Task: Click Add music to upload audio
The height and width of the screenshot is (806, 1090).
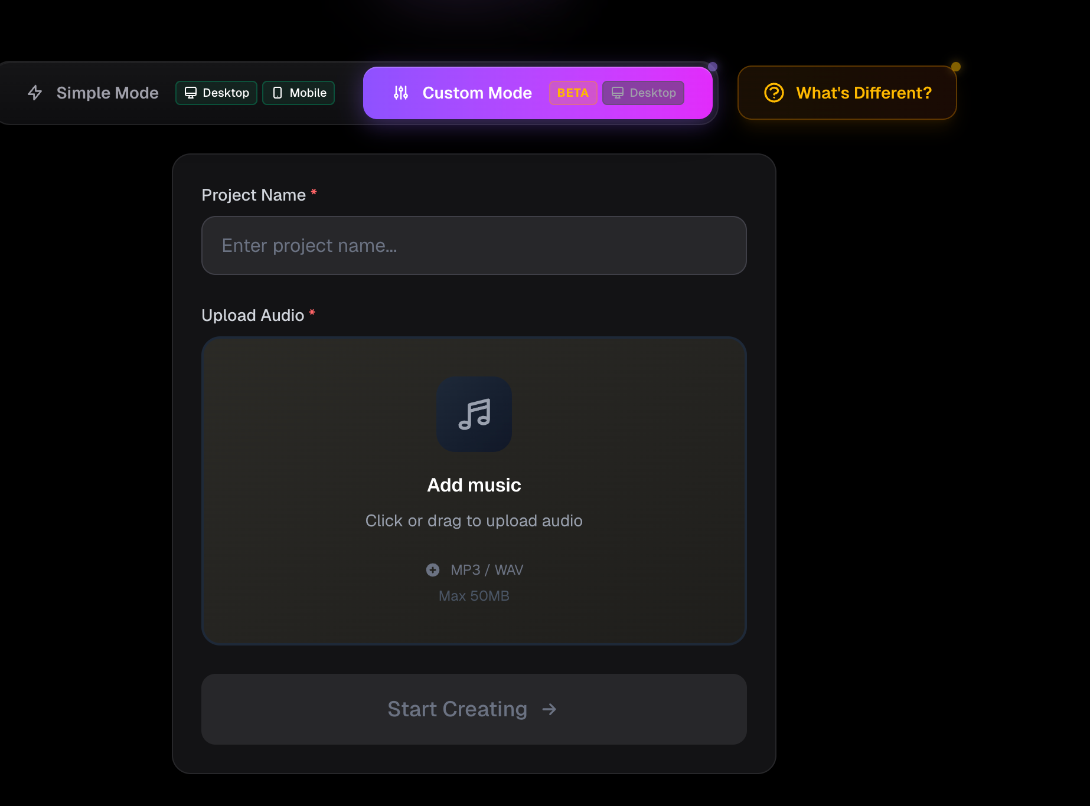Action: tap(474, 484)
